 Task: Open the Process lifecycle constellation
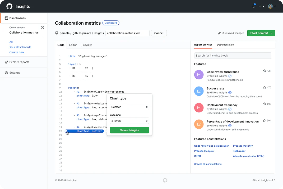(x=204, y=151)
